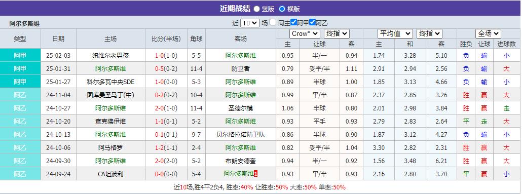Click 阿乙 type cell for 24-10-27 match
This screenshot has width=522, height=194.
pyautogui.click(x=20, y=108)
